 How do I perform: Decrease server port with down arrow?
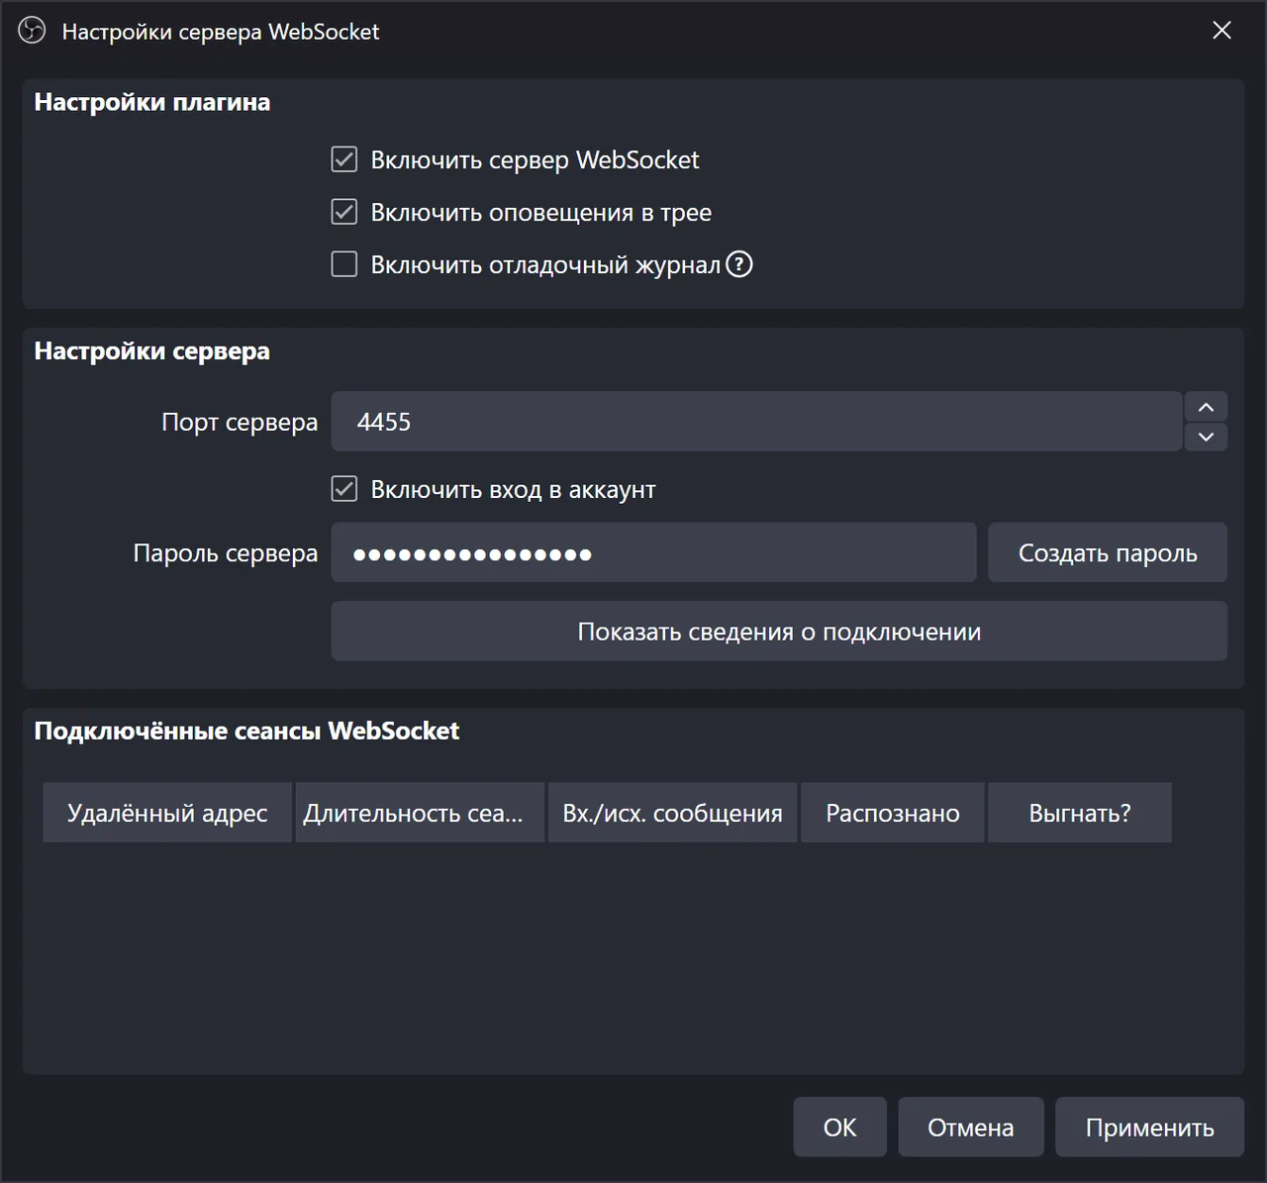tap(1206, 437)
